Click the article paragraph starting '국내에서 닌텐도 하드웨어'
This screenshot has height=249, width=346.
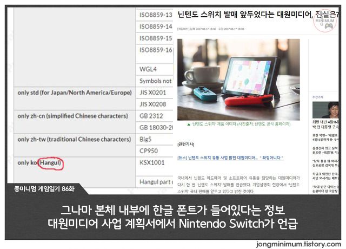click(x=238, y=185)
